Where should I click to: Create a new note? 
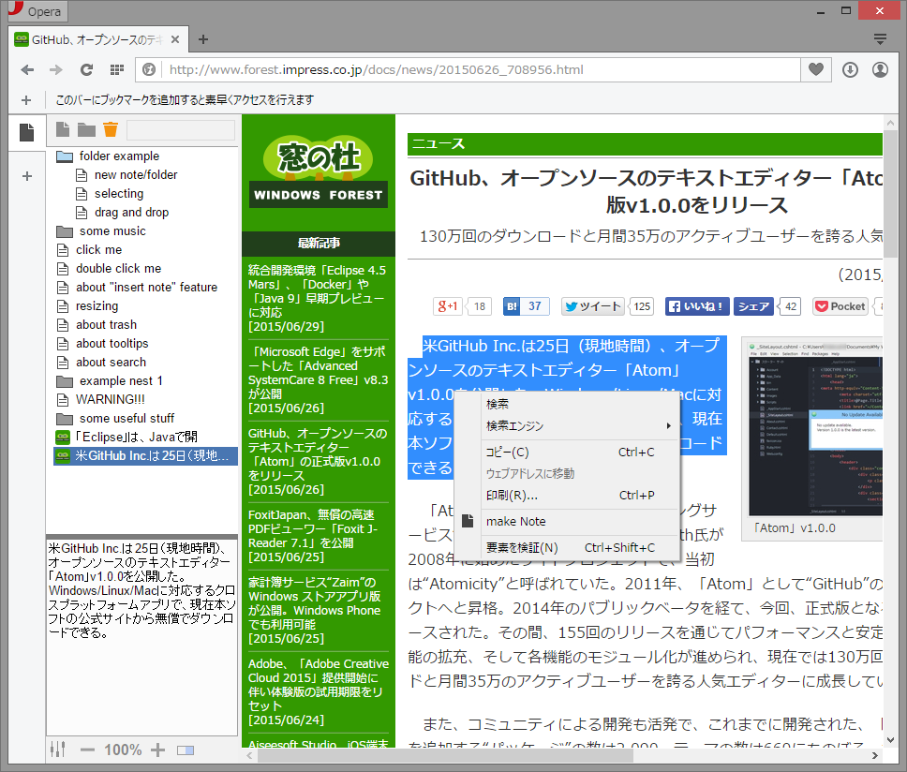tap(62, 130)
